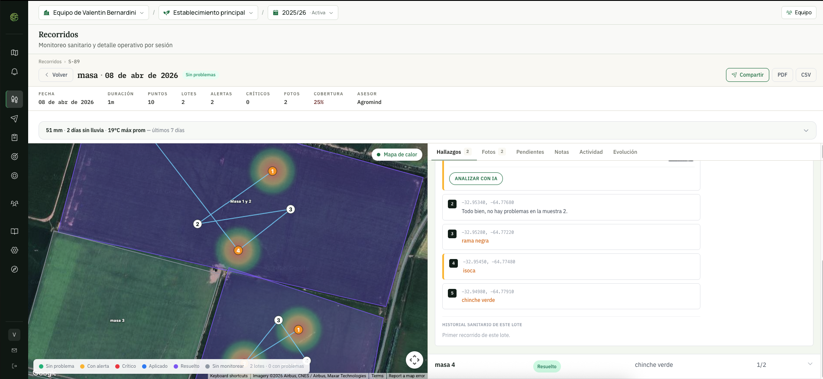Switch to the Notas tab
Image resolution: width=823 pixels, height=379 pixels.
point(561,152)
